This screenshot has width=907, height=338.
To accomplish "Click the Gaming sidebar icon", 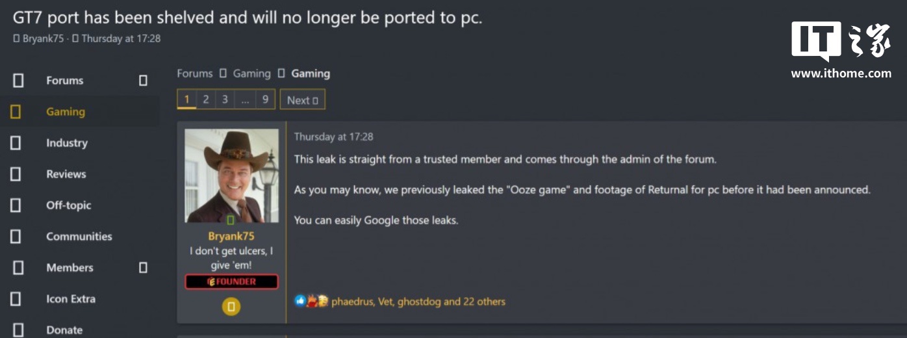I will point(16,112).
